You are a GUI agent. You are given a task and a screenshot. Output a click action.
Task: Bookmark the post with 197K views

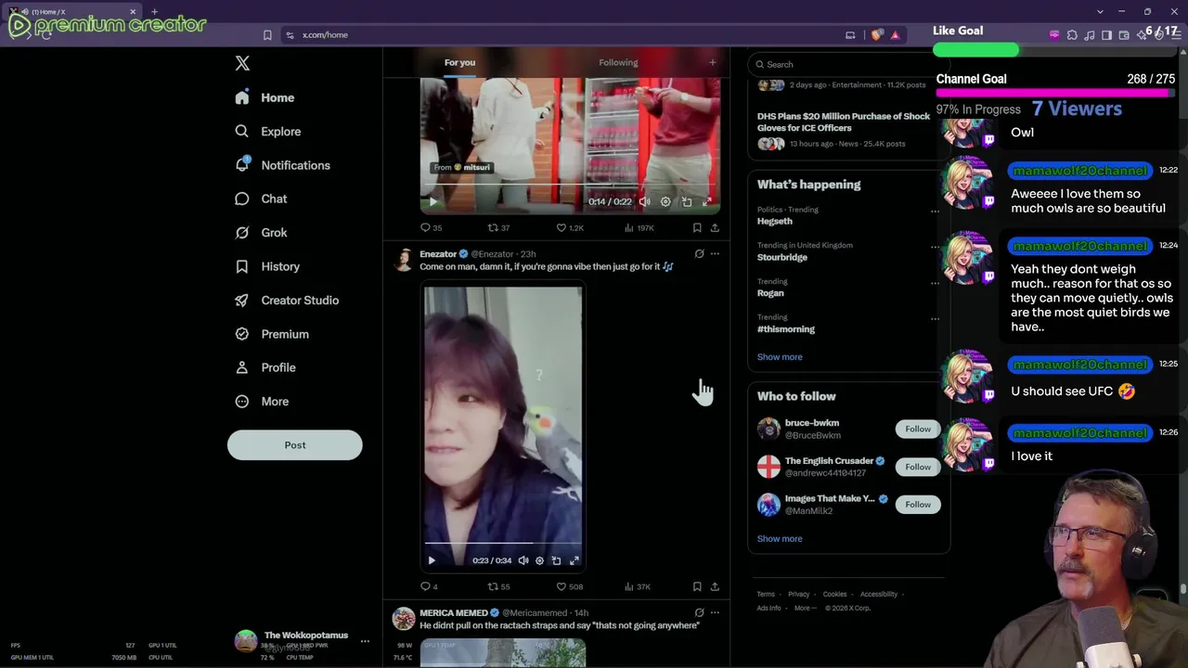(697, 227)
